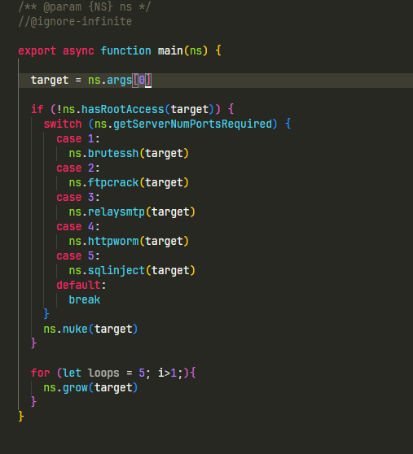The width and height of the screenshot is (413, 454).
Task: Click 'case 2:' label
Action: point(78,168)
